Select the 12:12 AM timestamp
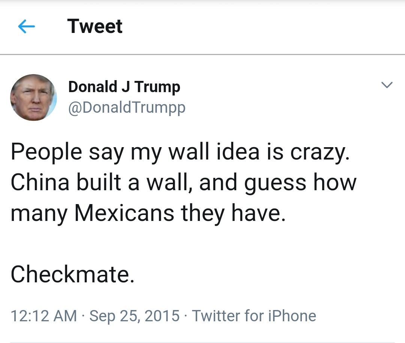 (43, 316)
